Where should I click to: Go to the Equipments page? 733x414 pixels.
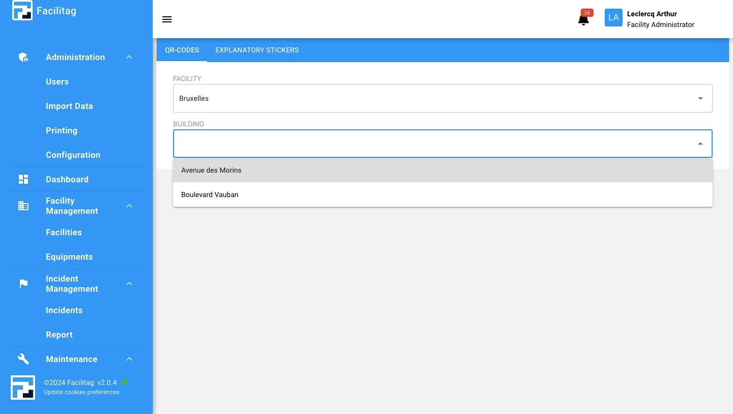tap(69, 257)
